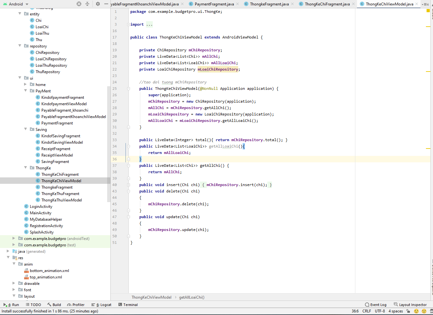Click the scroll-from-source target icon
Viewport: 433px width, 315px height.
[x=79, y=4]
